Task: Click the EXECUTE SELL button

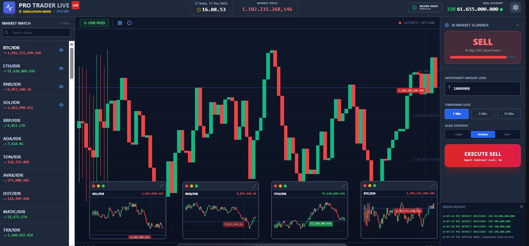Action: click(x=483, y=156)
